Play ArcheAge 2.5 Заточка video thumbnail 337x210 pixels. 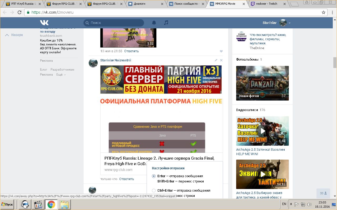coord(262,131)
